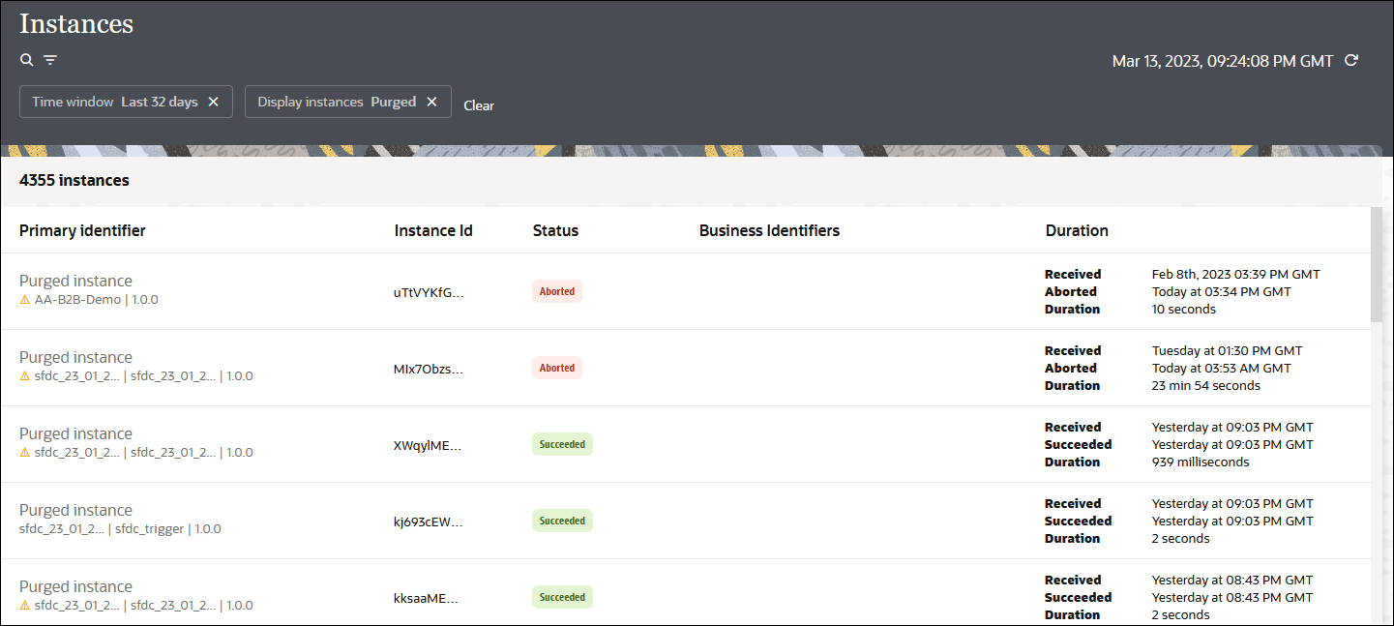Viewport: 1394px width, 626px height.
Task: Click Succeeded badge in XWqylME row
Action: (562, 444)
